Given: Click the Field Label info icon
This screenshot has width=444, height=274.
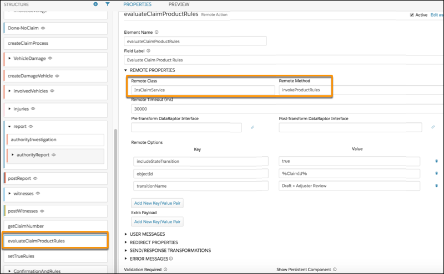Looking at the screenshot, I should pos(148,51).
